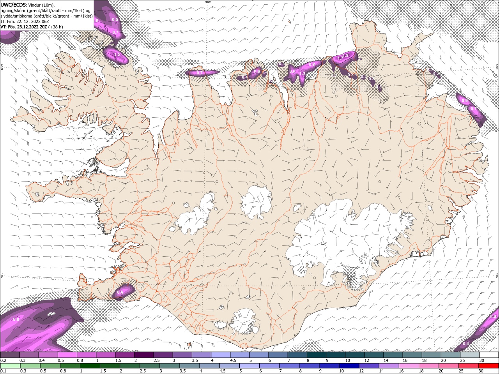Pick the darkest purple swatch after 2, upper legend
This screenshot has width=499, height=374.
coord(144,355)
